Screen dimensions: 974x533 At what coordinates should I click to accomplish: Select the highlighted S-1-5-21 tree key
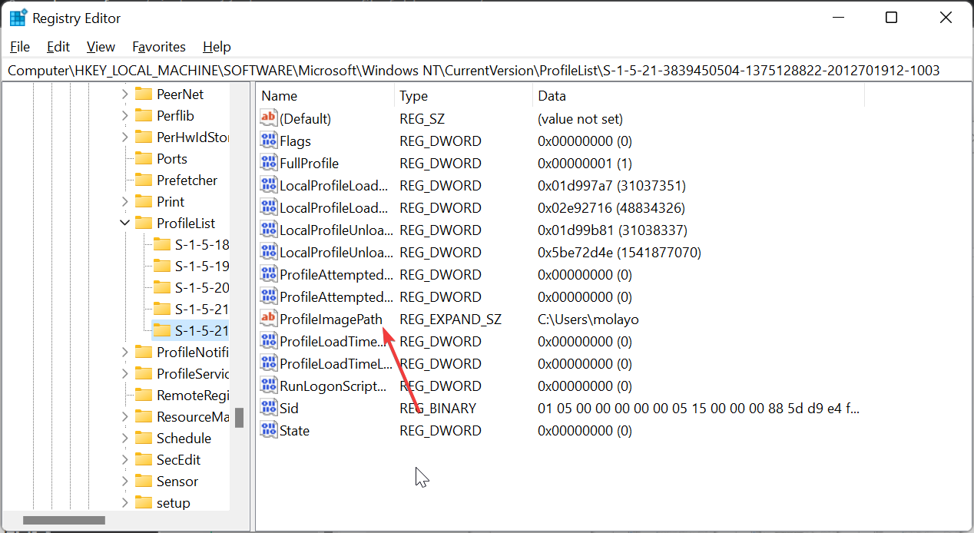tap(190, 330)
